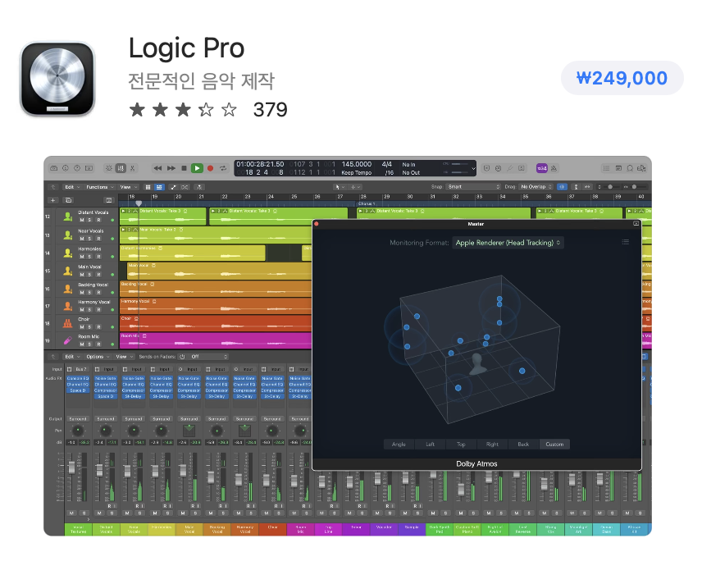Open the list icon in the Master window
Image resolution: width=702 pixels, height=561 pixels.
(x=626, y=242)
